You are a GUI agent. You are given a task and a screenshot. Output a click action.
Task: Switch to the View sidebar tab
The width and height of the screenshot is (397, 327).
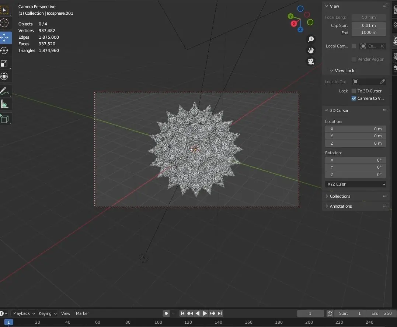[x=394, y=41]
